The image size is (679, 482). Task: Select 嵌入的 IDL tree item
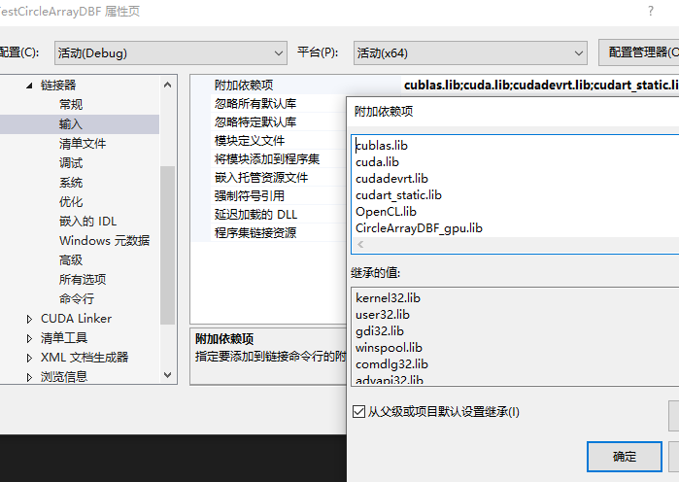pos(87,222)
